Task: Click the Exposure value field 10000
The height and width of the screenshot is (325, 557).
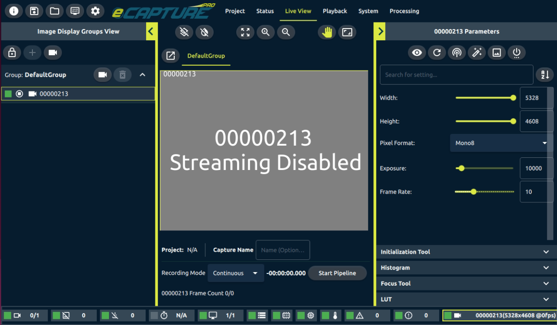Action: pyautogui.click(x=536, y=169)
